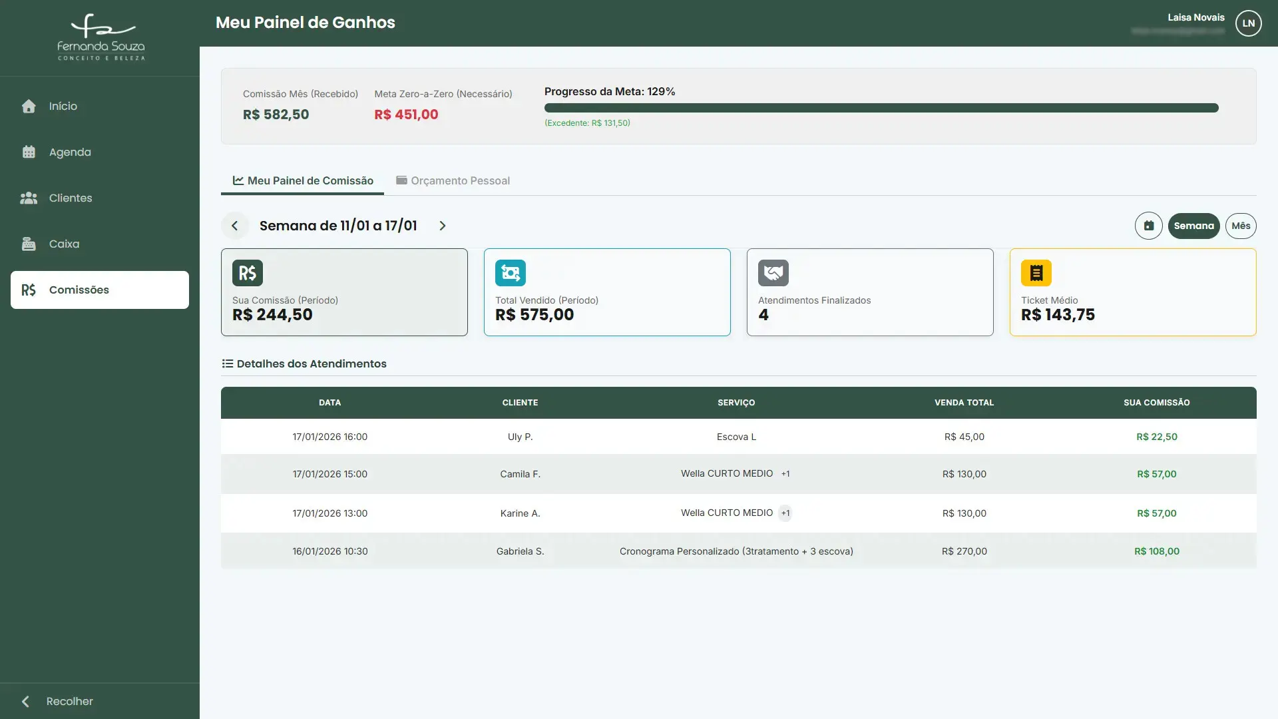
Task: Click the Caixa cash register icon
Action: click(29, 244)
